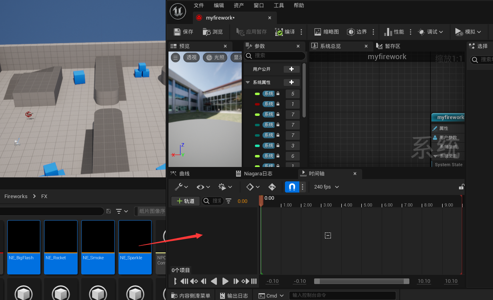Switch to the 系统总览 tab

(331, 46)
